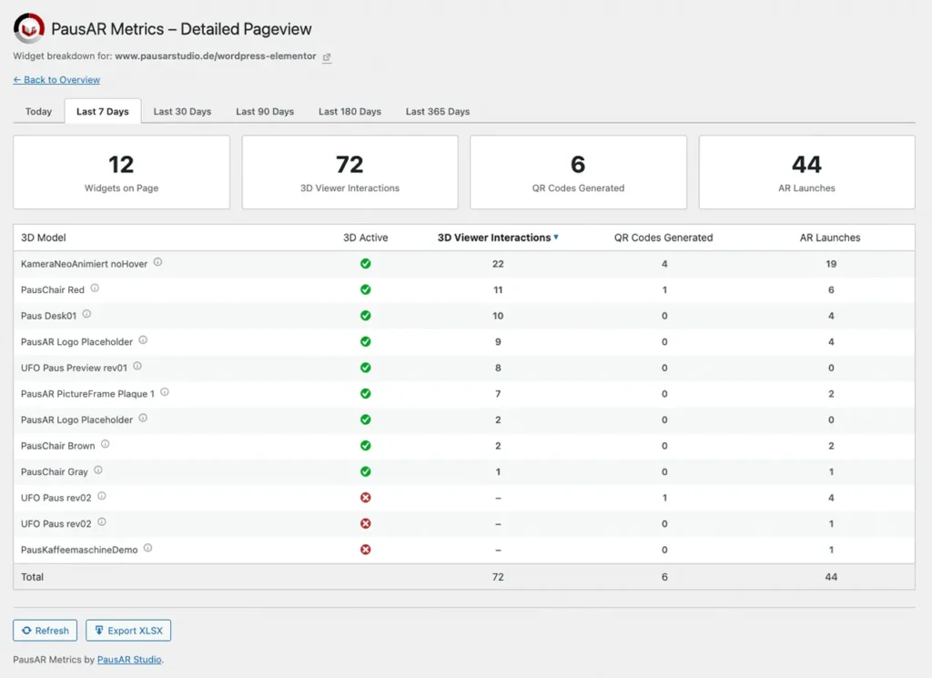This screenshot has height=678, width=932.
Task: Switch to the Last 30 Days tab
Action: 182,112
